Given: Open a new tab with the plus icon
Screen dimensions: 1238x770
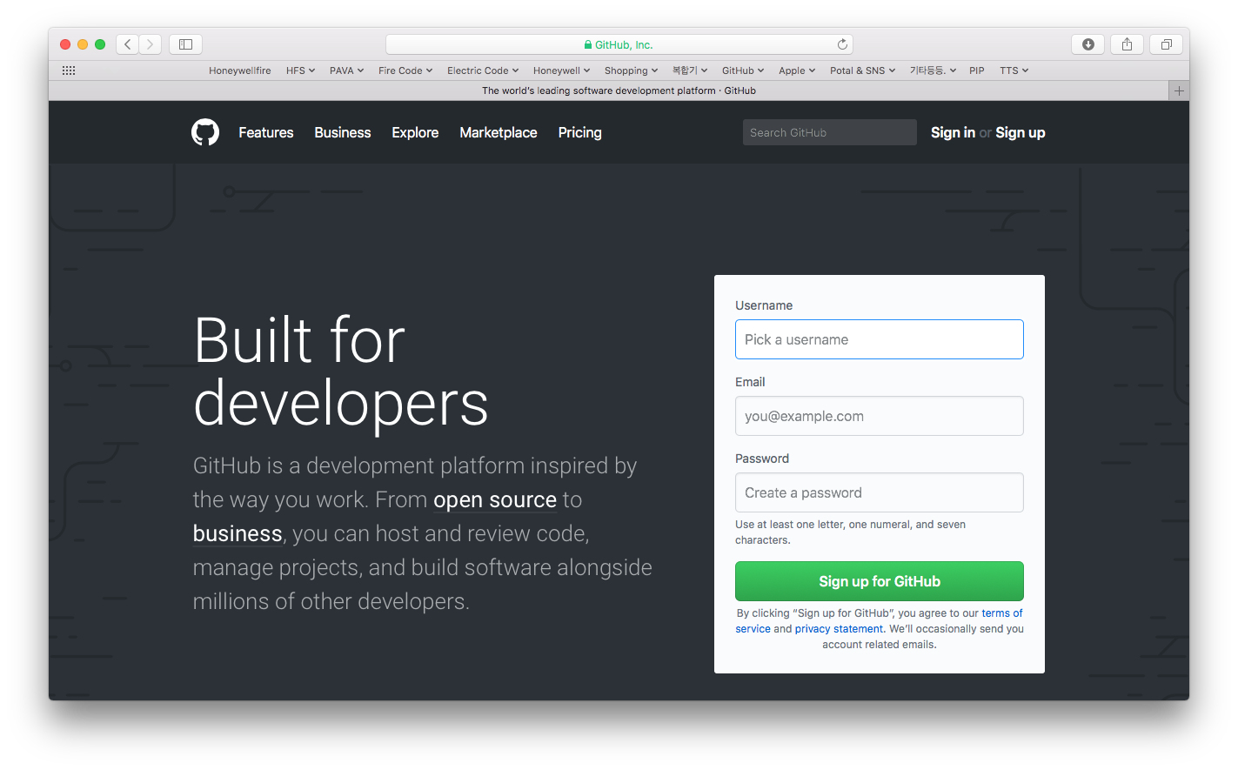Looking at the screenshot, I should point(1179,90).
